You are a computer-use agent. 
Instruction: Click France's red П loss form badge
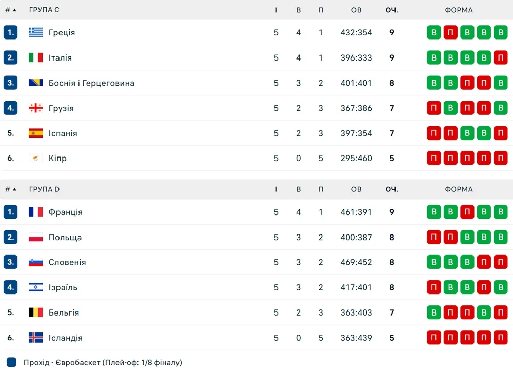467,212
